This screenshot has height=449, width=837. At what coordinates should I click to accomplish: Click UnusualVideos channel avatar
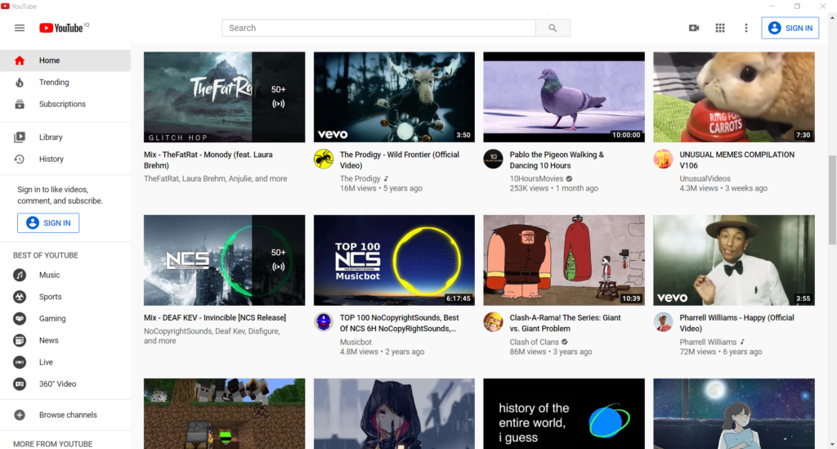click(x=663, y=159)
